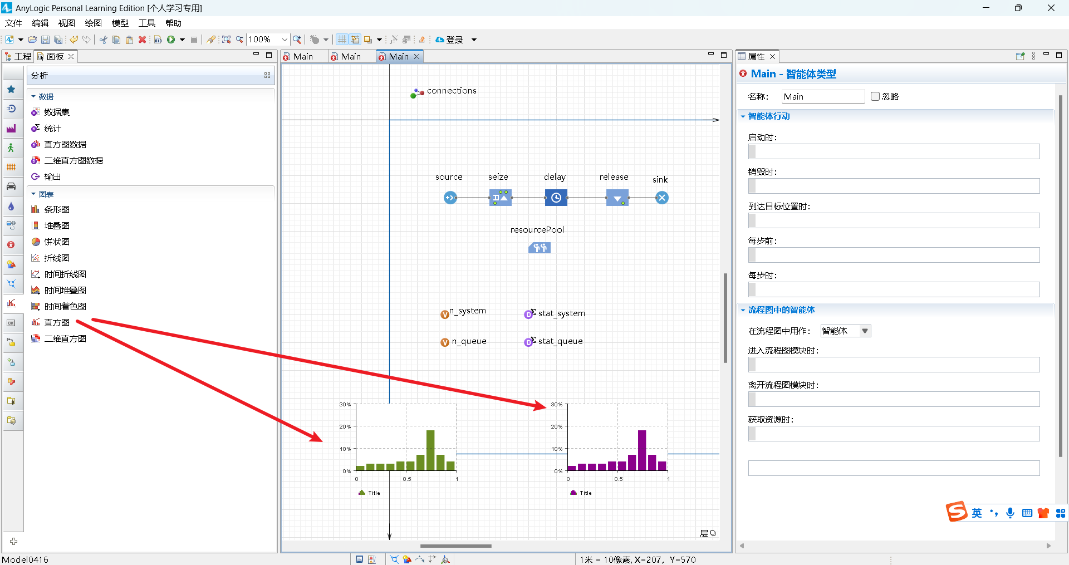This screenshot has width=1069, height=565.
Task: Close the 面板 palette tab
Action: pyautogui.click(x=71, y=56)
